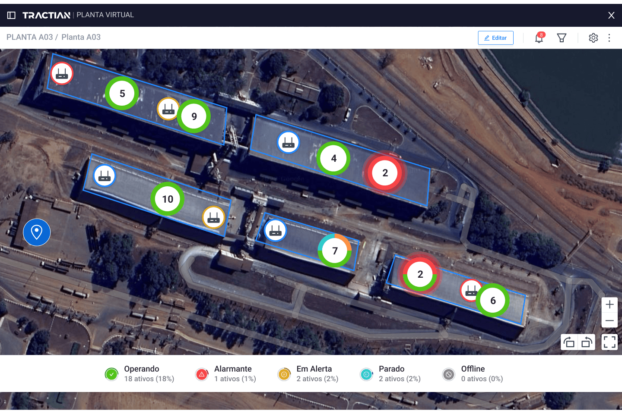Open the PLANTA A03 breadcrumb link

pos(29,37)
